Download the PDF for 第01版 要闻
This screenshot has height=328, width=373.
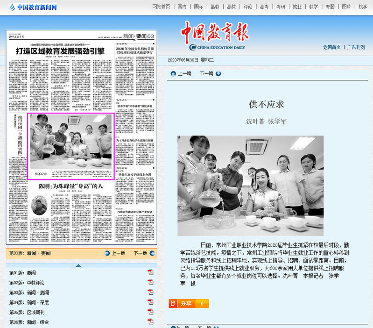click(x=150, y=272)
